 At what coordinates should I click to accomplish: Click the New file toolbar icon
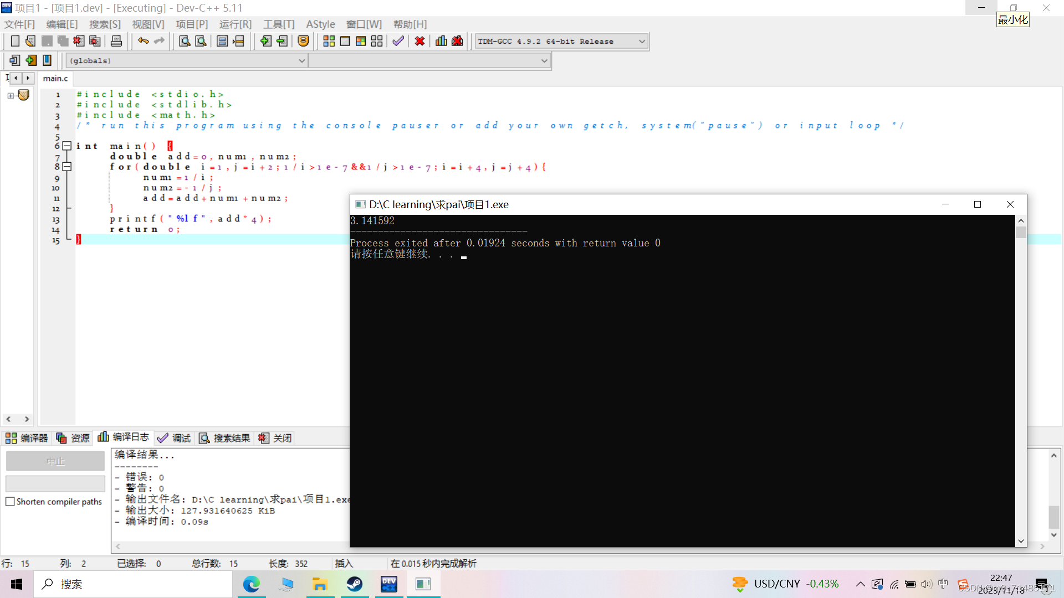(15, 41)
